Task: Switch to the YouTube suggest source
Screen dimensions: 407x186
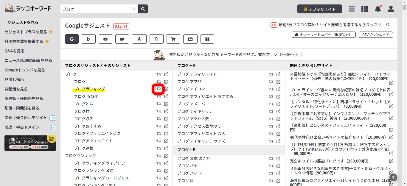Action: tap(105, 39)
